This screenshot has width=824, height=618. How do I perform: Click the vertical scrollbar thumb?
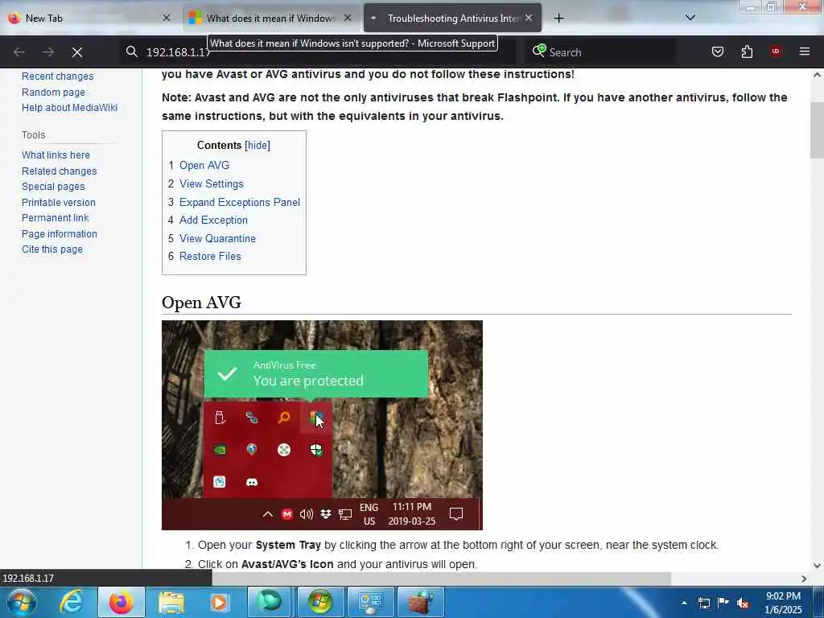point(817,130)
